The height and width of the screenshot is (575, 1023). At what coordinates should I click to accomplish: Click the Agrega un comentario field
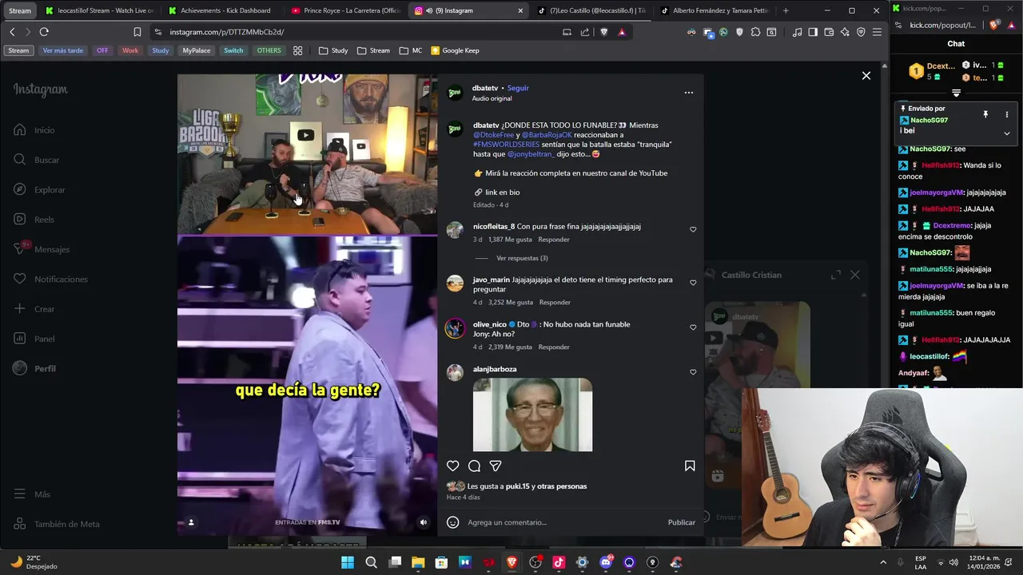[x=563, y=522]
